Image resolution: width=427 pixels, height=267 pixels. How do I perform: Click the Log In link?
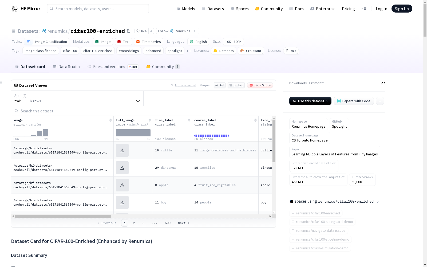click(x=381, y=9)
